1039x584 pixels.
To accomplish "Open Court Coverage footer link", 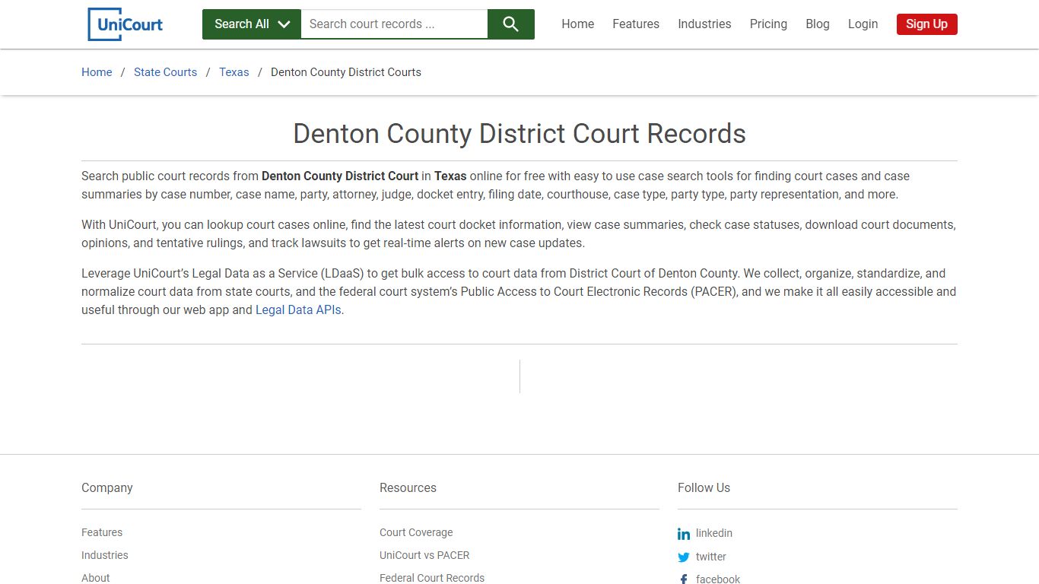I will pos(416,532).
